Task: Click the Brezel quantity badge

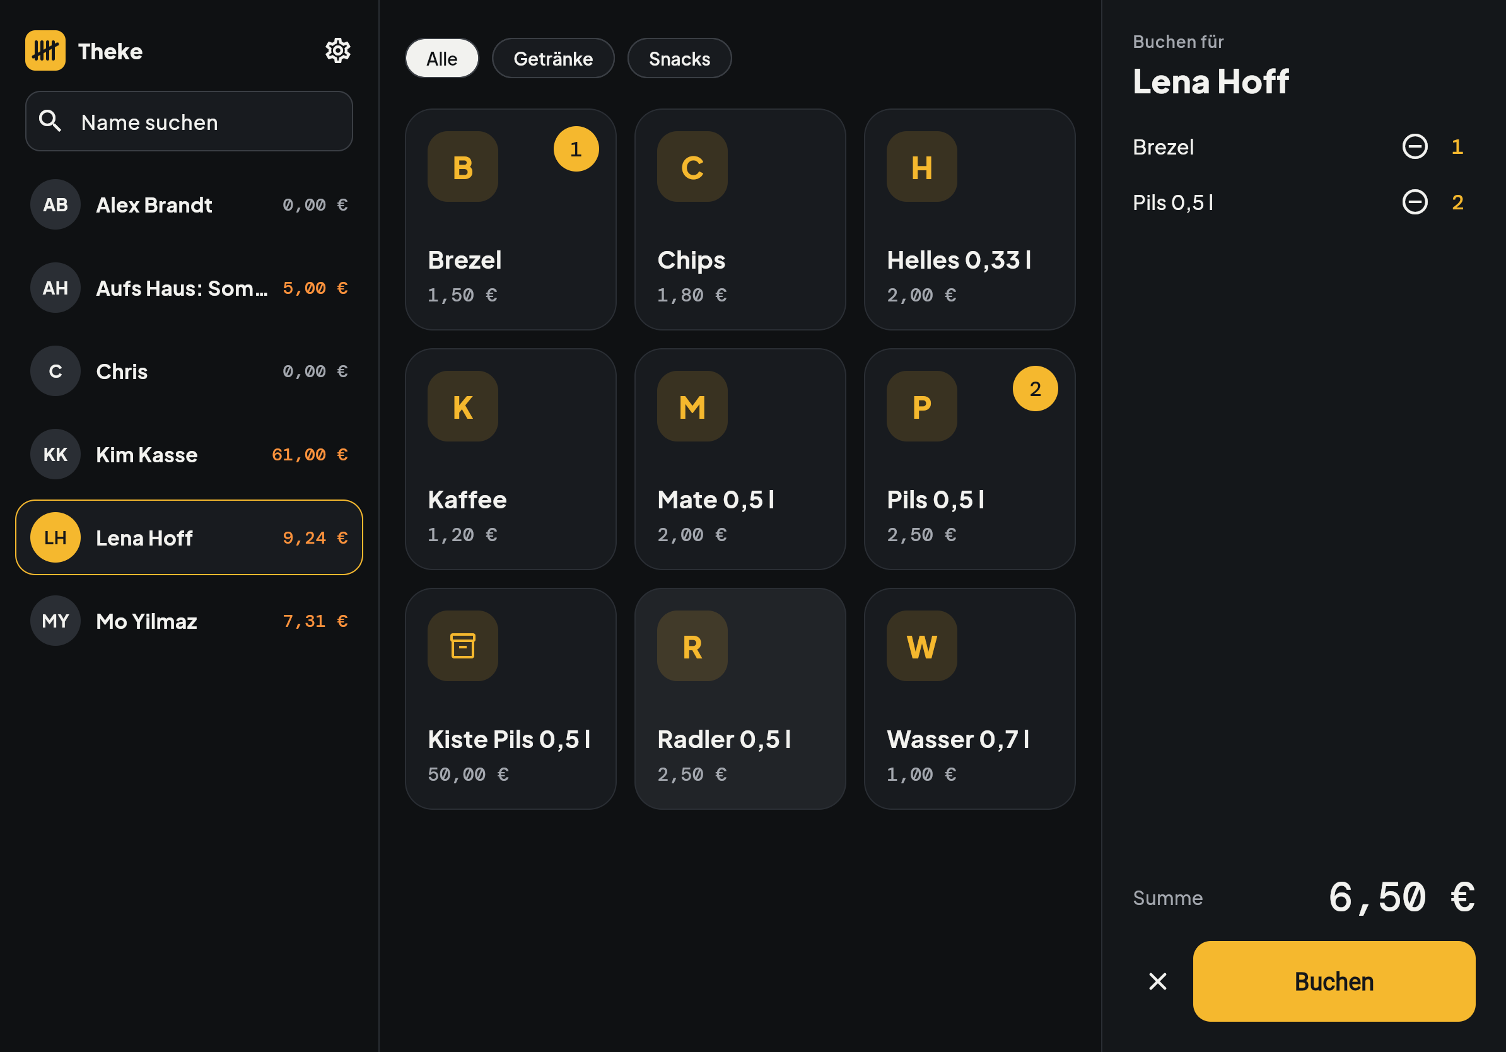Action: click(576, 149)
